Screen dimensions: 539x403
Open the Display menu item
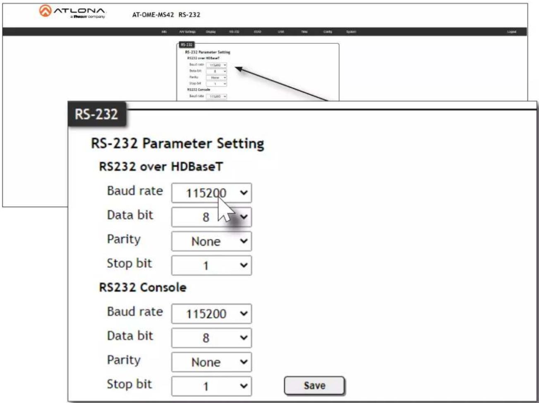tap(211, 32)
